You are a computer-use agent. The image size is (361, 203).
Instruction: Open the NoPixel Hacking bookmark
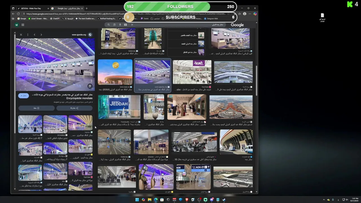tap(106, 19)
